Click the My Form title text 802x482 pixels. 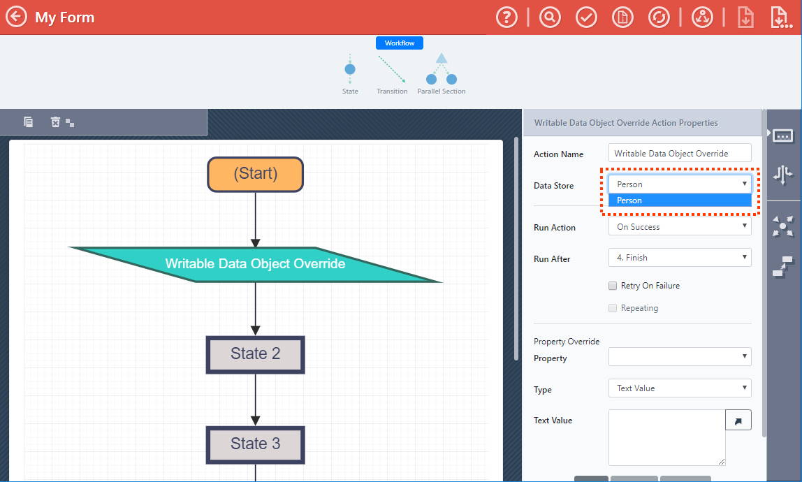tap(64, 17)
